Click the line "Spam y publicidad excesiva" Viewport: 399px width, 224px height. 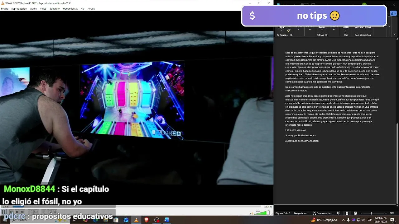[x=300, y=135]
